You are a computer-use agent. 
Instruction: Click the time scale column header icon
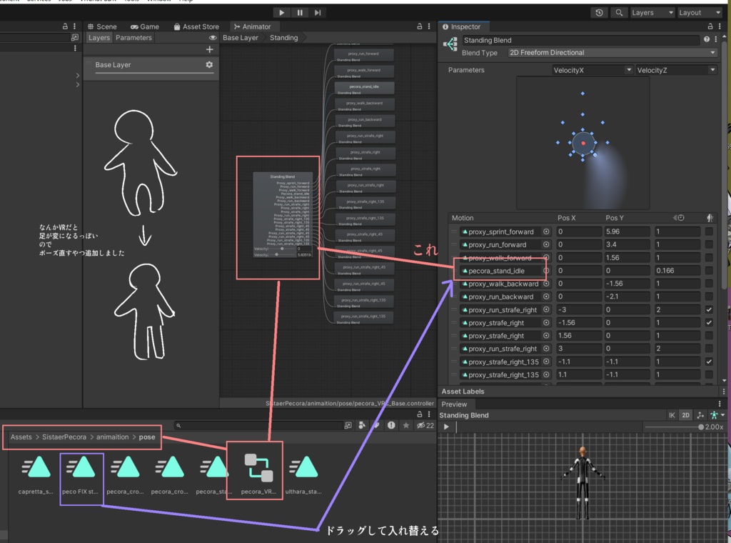coord(679,218)
